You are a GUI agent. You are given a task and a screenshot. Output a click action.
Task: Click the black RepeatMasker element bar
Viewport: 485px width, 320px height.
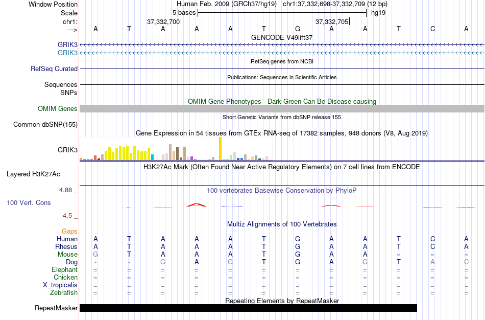pyautogui.click(x=249, y=308)
